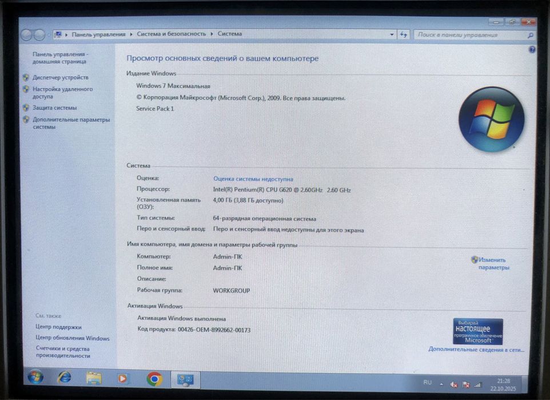Click the shield icon beside Изменить параметры
Screen dimensions: 550x400
click(x=474, y=260)
